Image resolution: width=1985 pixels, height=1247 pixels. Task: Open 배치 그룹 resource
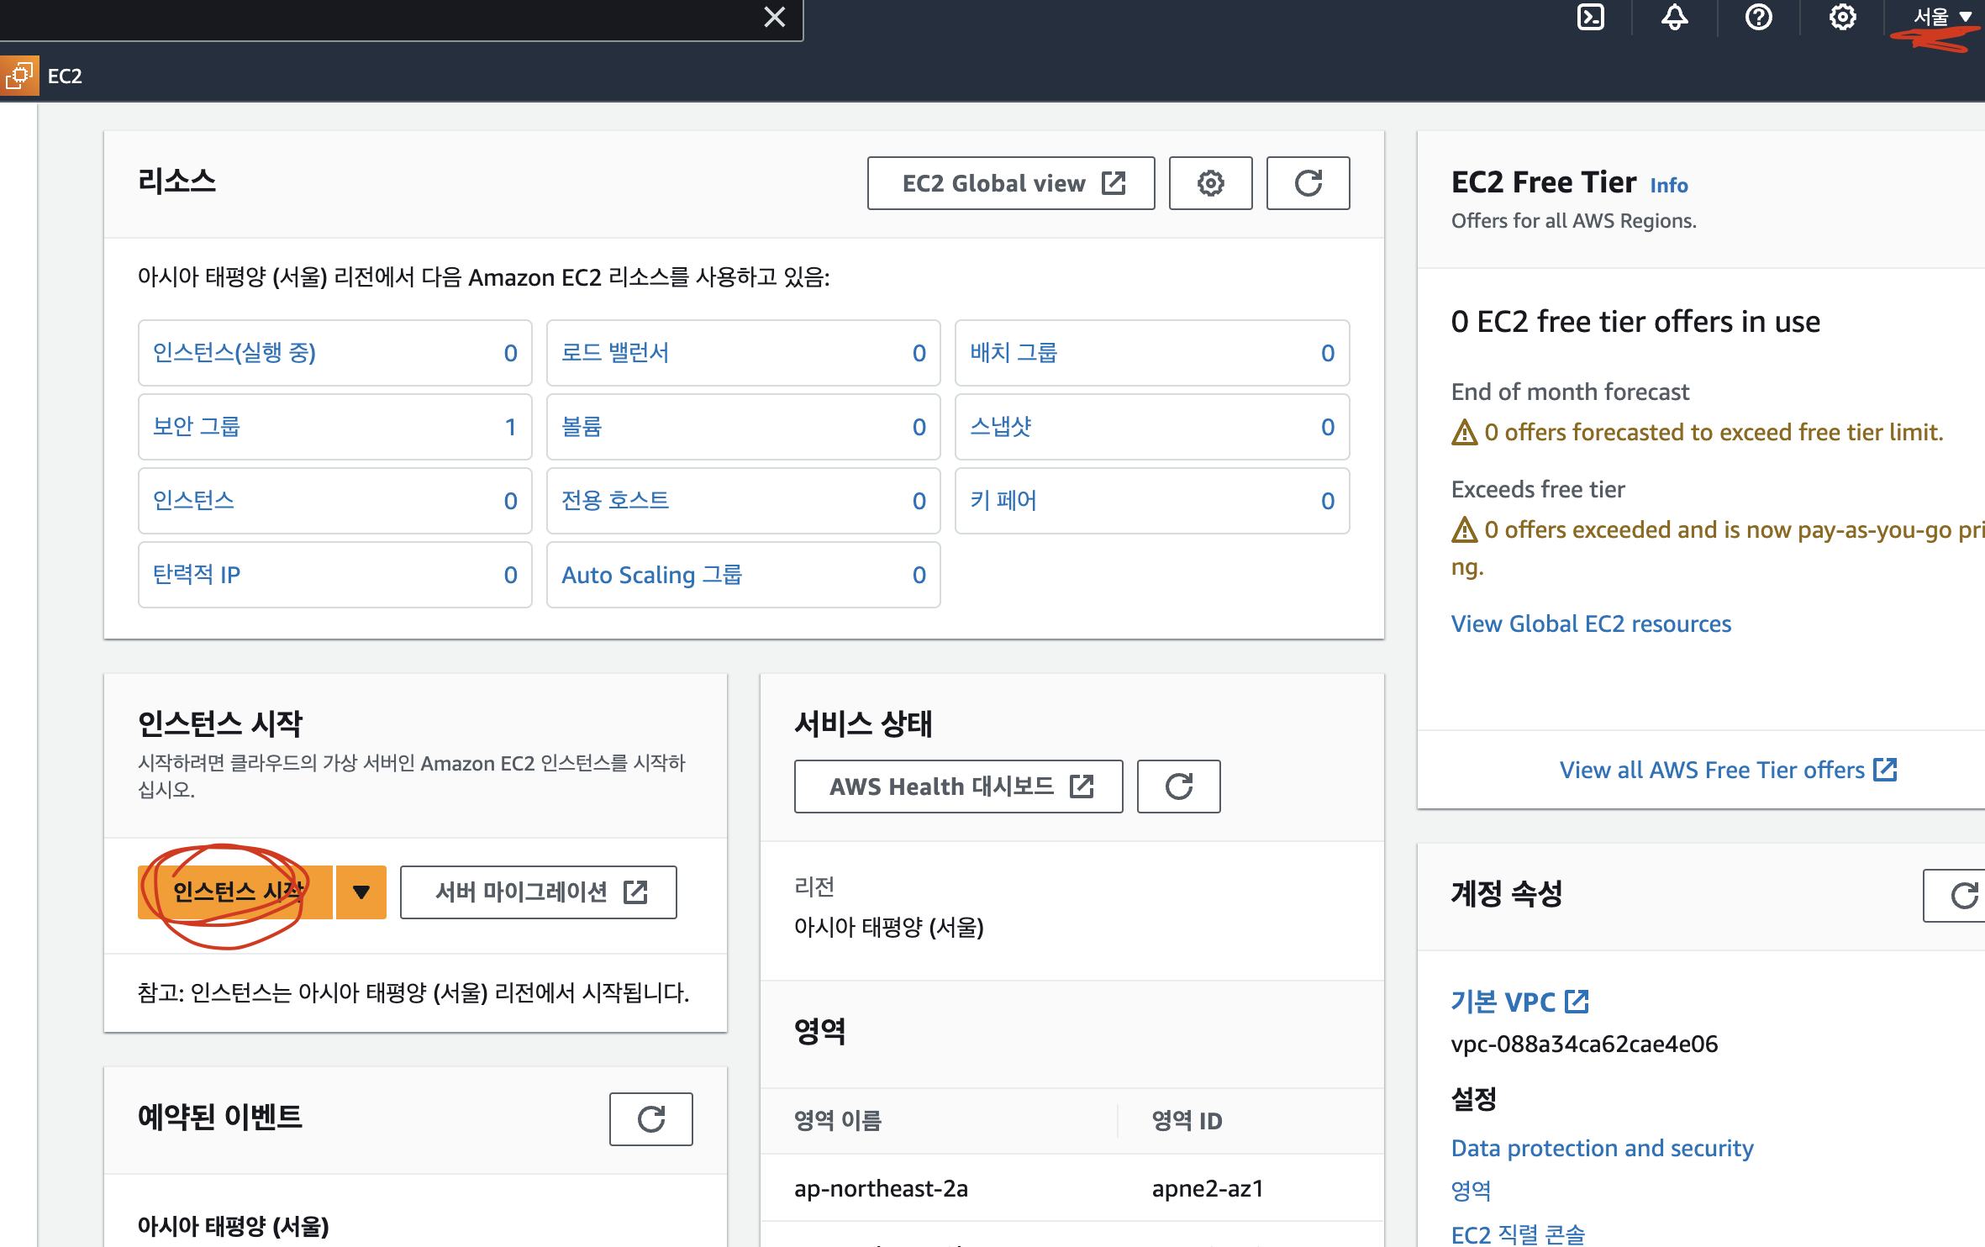click(x=1152, y=353)
